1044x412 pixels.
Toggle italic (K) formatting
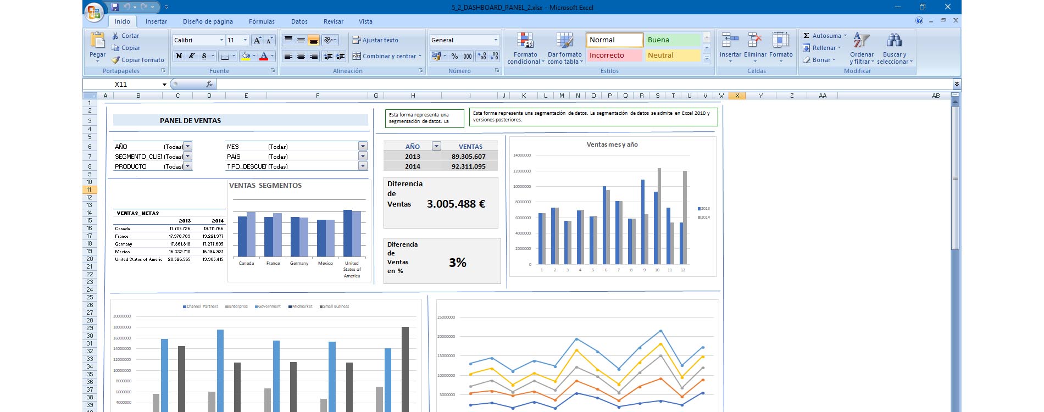[191, 56]
